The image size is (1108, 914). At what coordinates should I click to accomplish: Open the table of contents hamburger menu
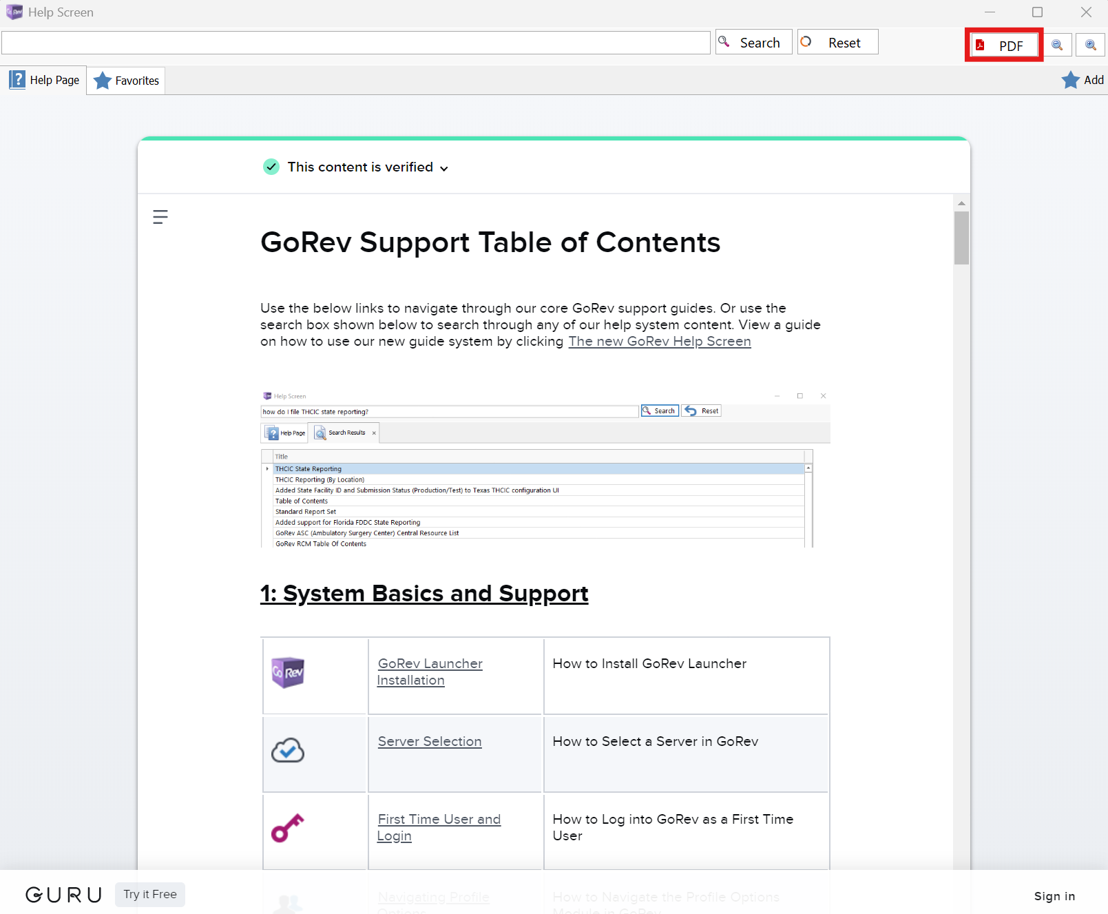pyautogui.click(x=160, y=217)
